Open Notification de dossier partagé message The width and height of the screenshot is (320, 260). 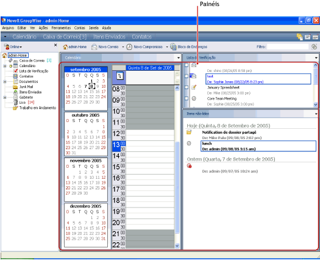click(x=229, y=132)
